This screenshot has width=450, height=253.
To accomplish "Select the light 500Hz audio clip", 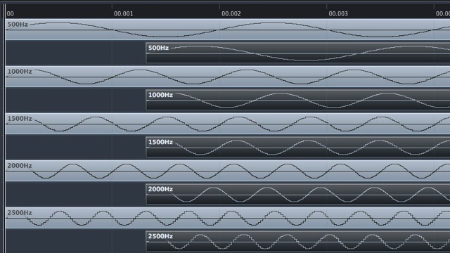I will click(228, 30).
